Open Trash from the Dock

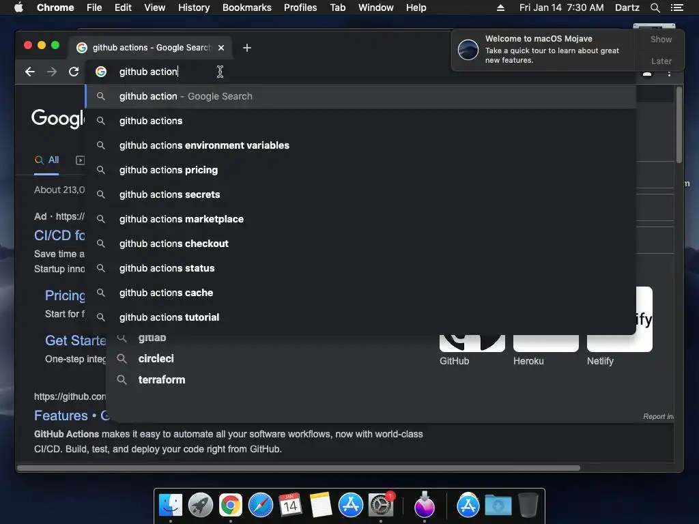tap(528, 506)
